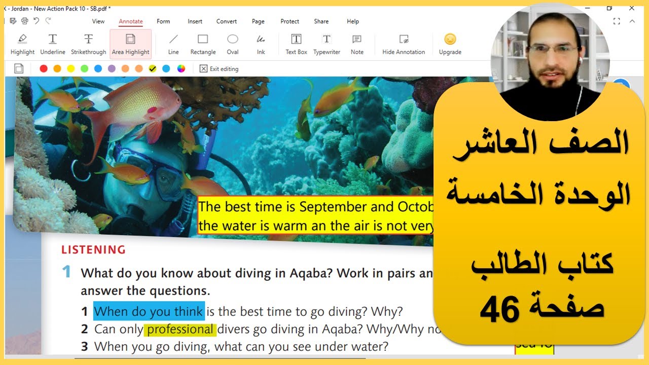Undo the last action
Viewport: 649px width, 365px height.
37,21
